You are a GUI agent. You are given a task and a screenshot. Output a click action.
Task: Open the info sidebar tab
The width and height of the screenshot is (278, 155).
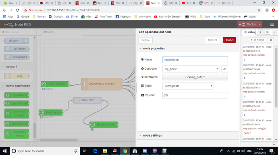tap(260, 32)
